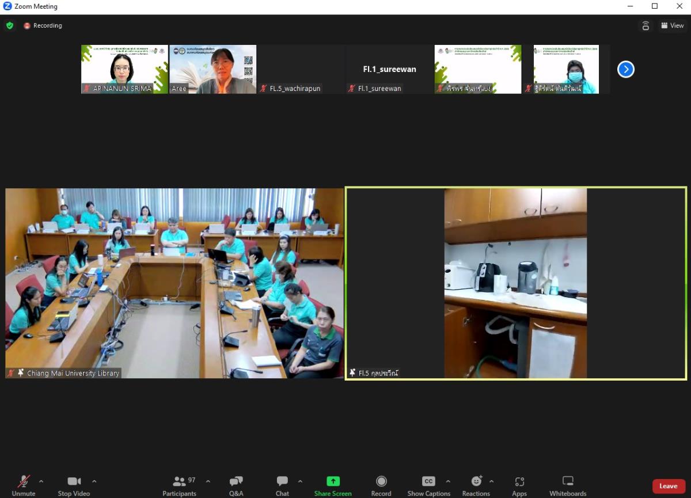Image resolution: width=691 pixels, height=498 pixels.
Task: Open the Participants list
Action: pos(180,485)
